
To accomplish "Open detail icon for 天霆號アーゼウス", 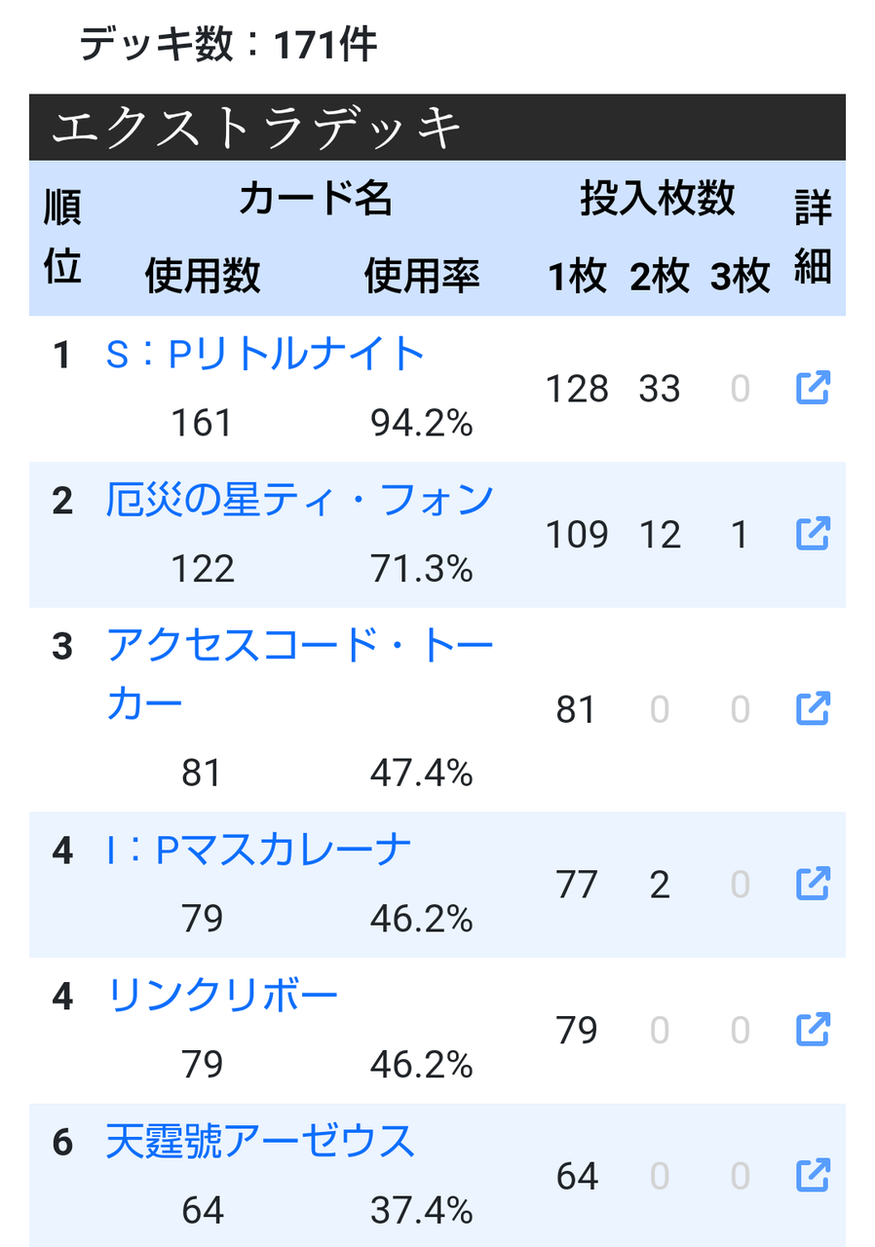I will coord(813,1175).
